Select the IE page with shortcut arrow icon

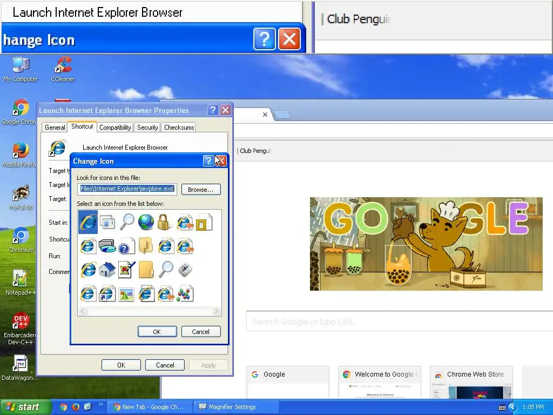point(107,294)
